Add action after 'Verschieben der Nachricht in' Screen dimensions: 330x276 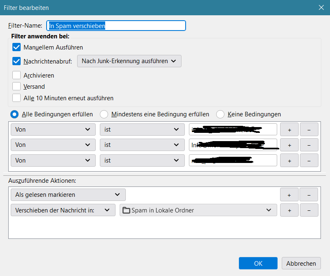289,210
